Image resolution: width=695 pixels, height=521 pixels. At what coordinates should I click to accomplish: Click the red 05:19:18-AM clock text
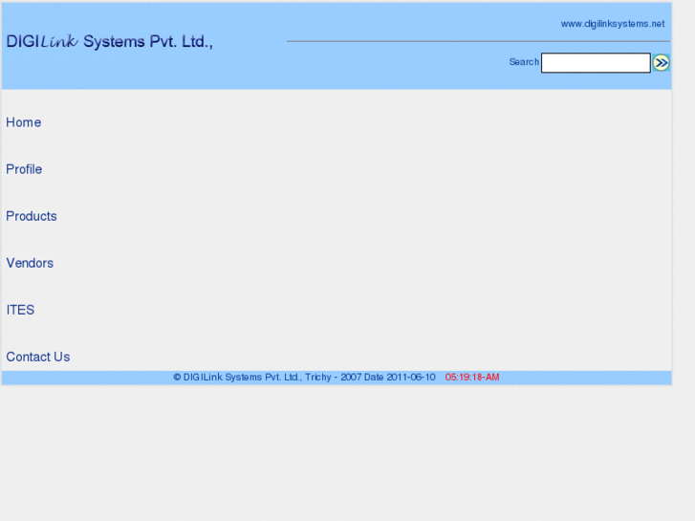(472, 378)
